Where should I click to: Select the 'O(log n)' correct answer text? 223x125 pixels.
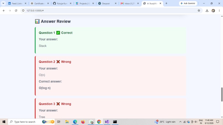coord(45,88)
